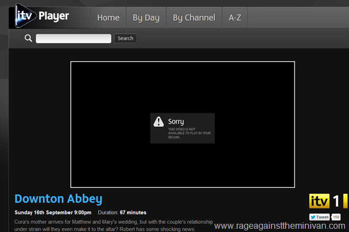Image resolution: width=349 pixels, height=232 pixels.
Task: Open the A-Z menu item
Action: pyautogui.click(x=235, y=17)
